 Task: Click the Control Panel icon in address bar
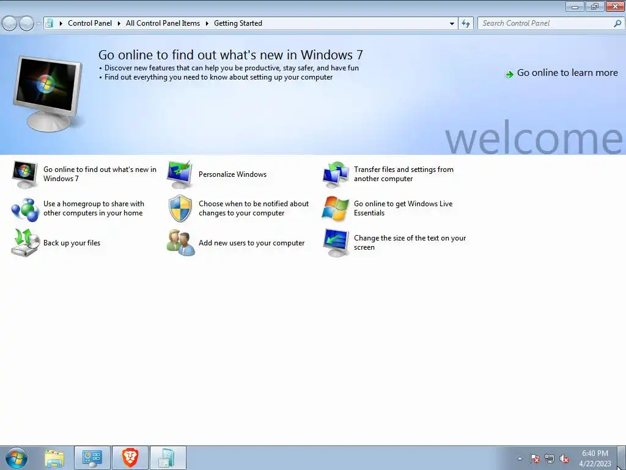click(49, 23)
